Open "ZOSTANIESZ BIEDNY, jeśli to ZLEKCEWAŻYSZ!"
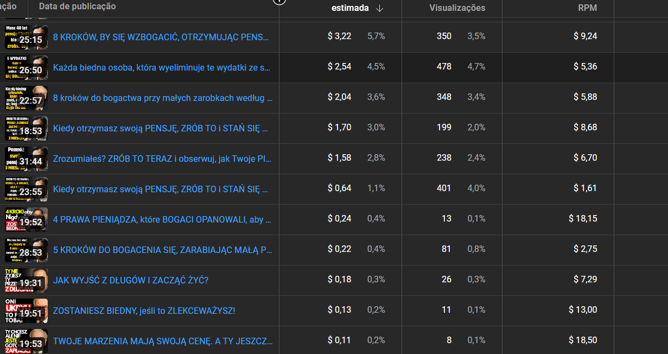The height and width of the screenshot is (354, 668). click(x=144, y=311)
